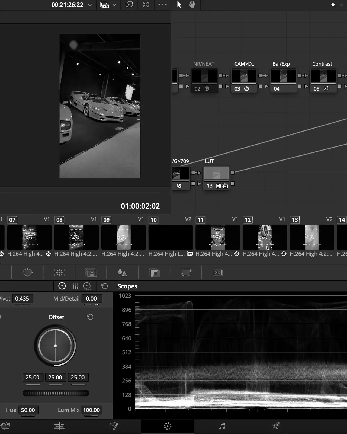This screenshot has width=347, height=434.
Task: Go to the Fairlight page
Action: pyautogui.click(x=222, y=426)
